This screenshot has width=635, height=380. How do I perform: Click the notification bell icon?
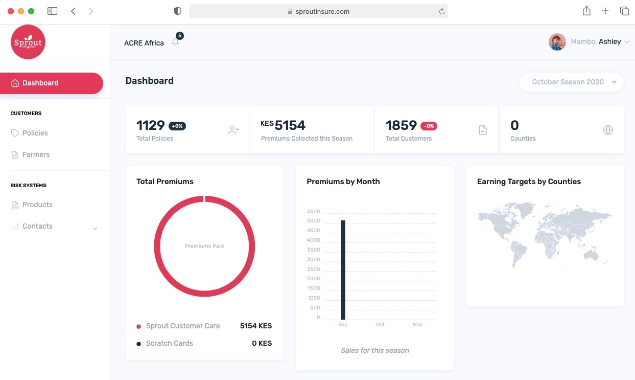[175, 42]
